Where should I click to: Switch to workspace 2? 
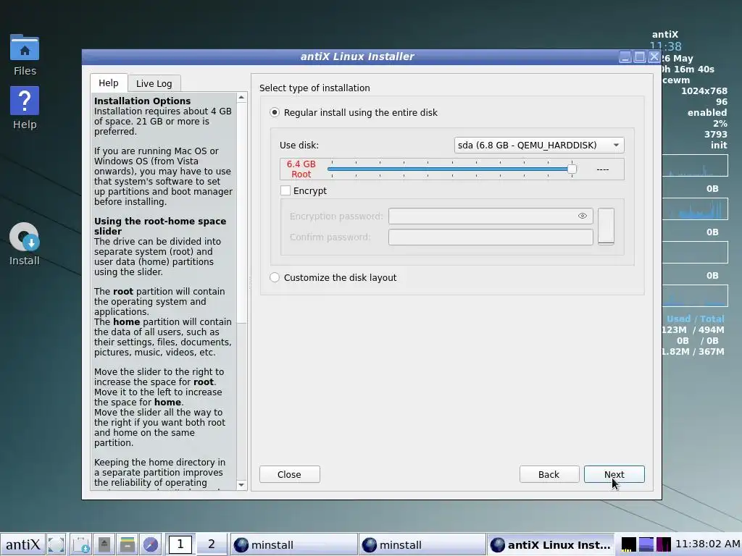[212, 544]
